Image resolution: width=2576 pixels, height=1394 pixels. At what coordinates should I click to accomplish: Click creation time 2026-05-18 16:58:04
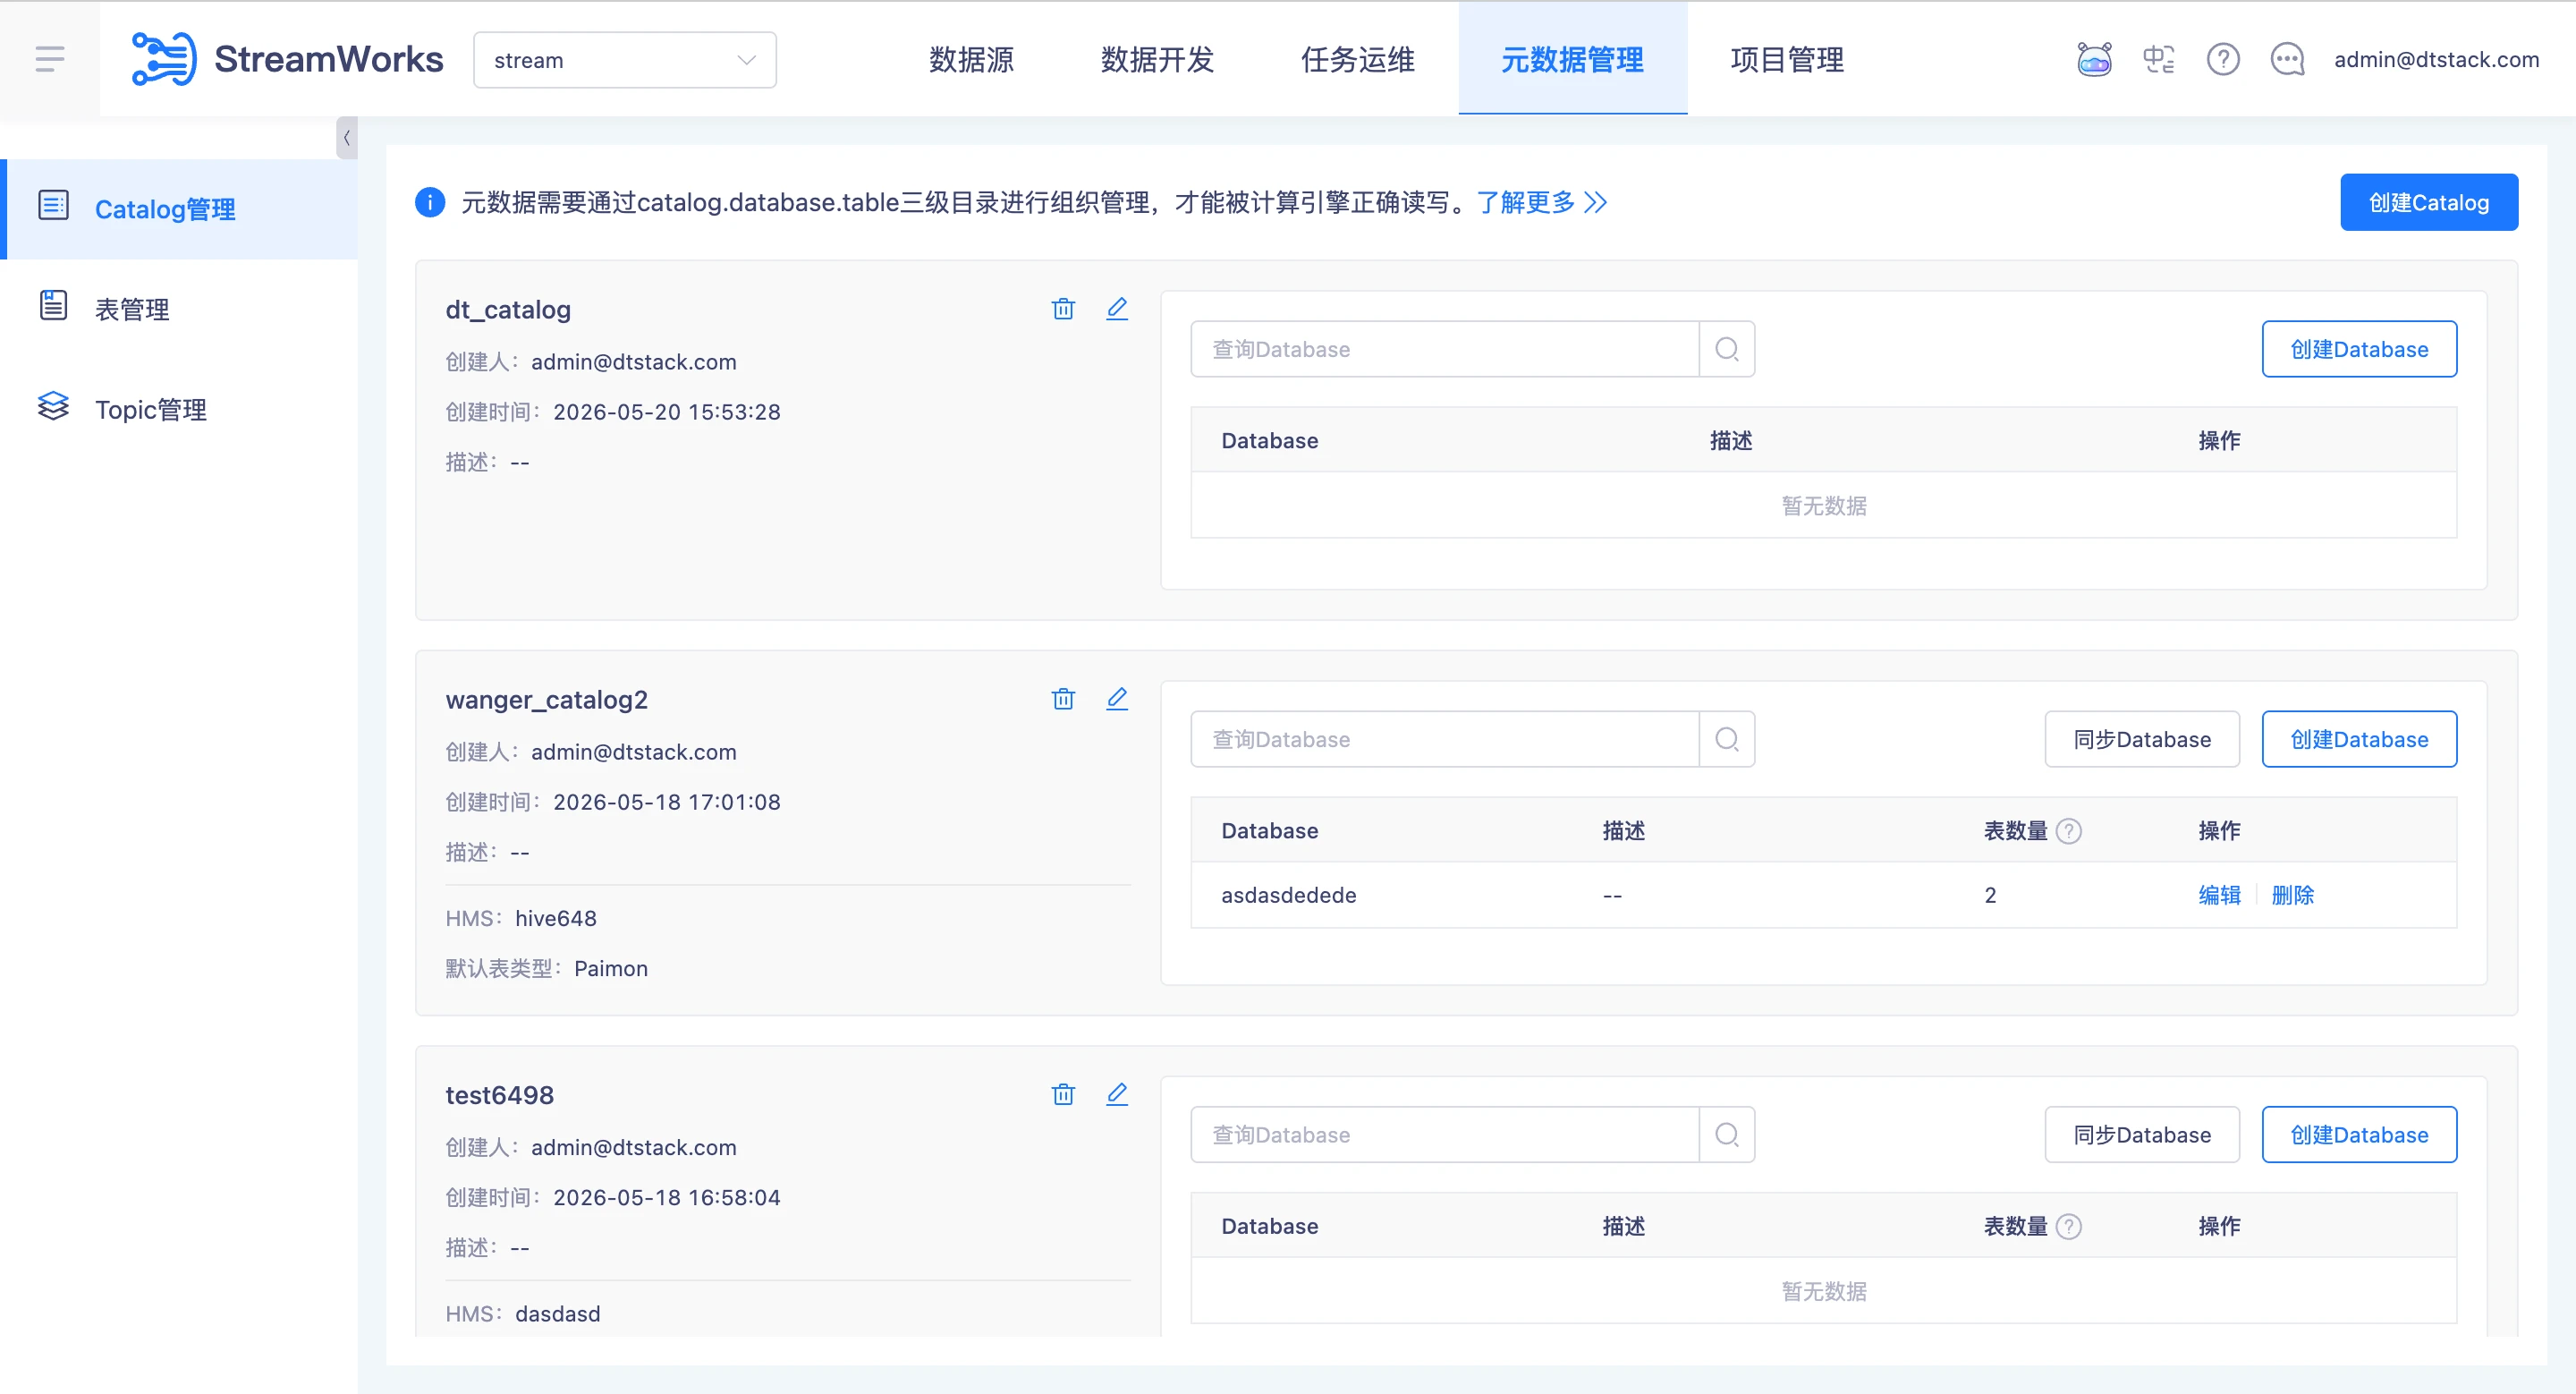coord(666,1197)
